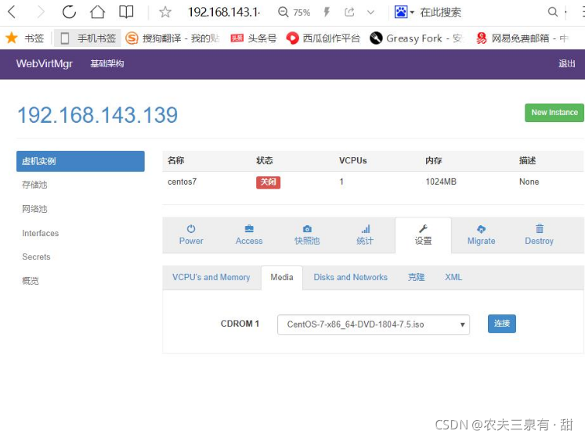Click the WebVirtMgr brand link
The image size is (585, 438).
coord(44,63)
